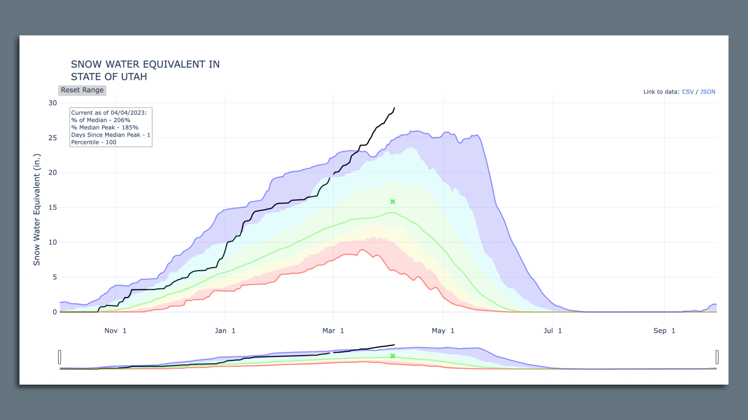Image resolution: width=748 pixels, height=420 pixels.
Task: Click the right range slider handle
Action: 717,357
